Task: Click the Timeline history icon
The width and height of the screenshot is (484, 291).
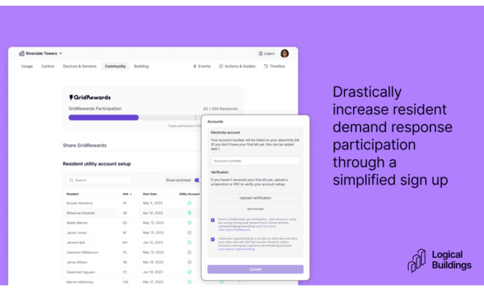Action: pos(266,66)
